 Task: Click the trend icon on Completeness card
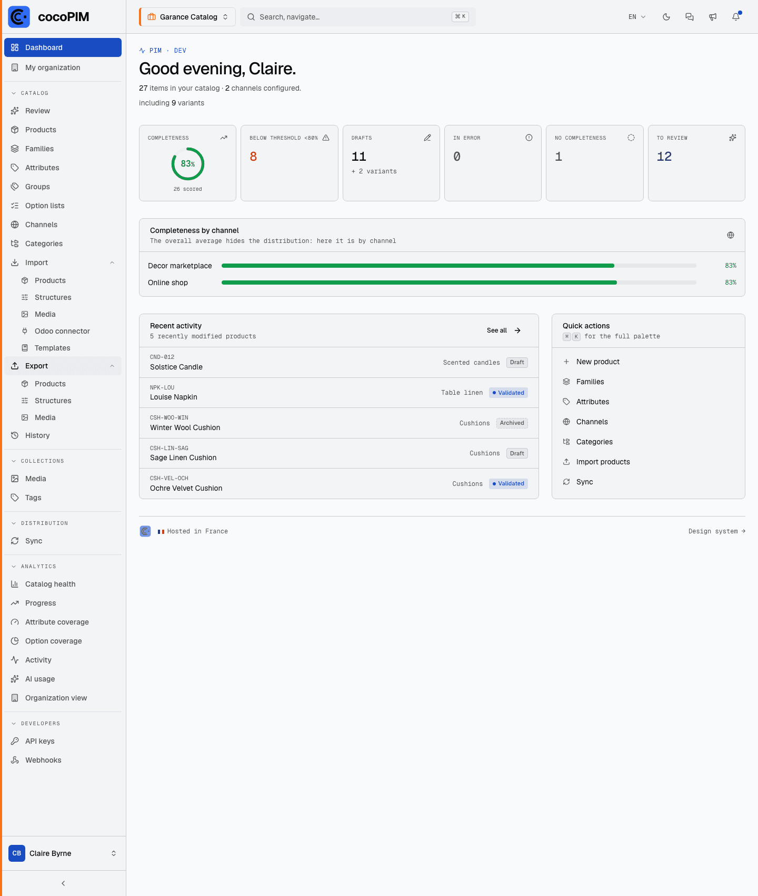pos(224,138)
